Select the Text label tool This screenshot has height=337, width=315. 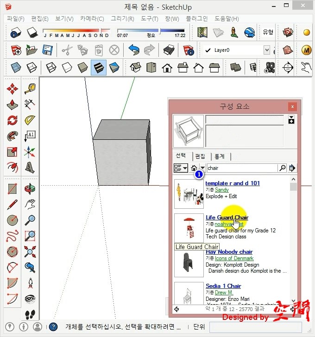click(30, 136)
